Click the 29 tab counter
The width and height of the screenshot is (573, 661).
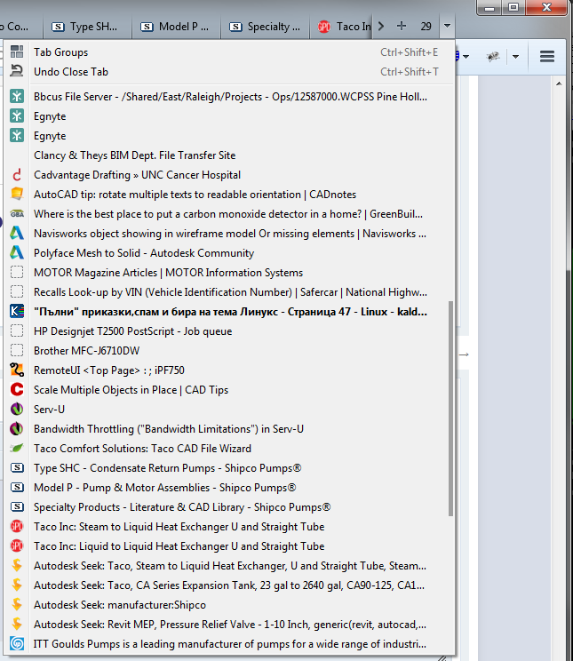click(426, 27)
